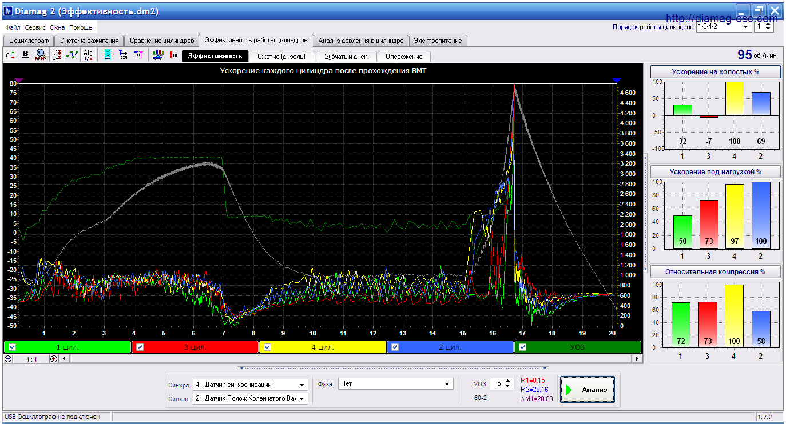Select the Эффективность sub-tab
Screen dimensions: 786x424
point(215,56)
